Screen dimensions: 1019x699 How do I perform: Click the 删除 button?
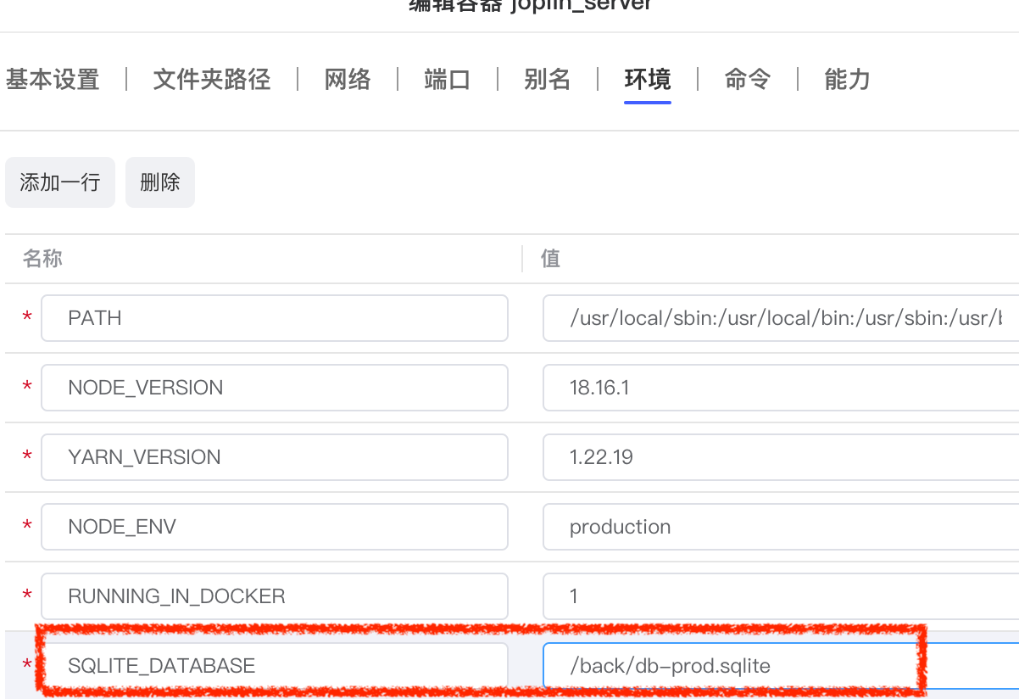point(159,182)
